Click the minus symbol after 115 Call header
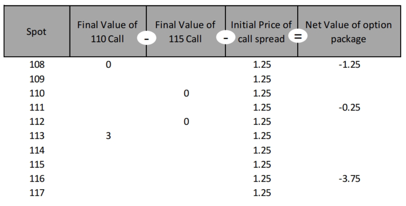 (x=226, y=39)
